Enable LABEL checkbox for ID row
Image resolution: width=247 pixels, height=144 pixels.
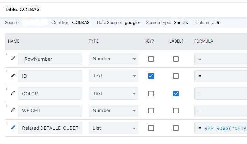tap(176, 76)
